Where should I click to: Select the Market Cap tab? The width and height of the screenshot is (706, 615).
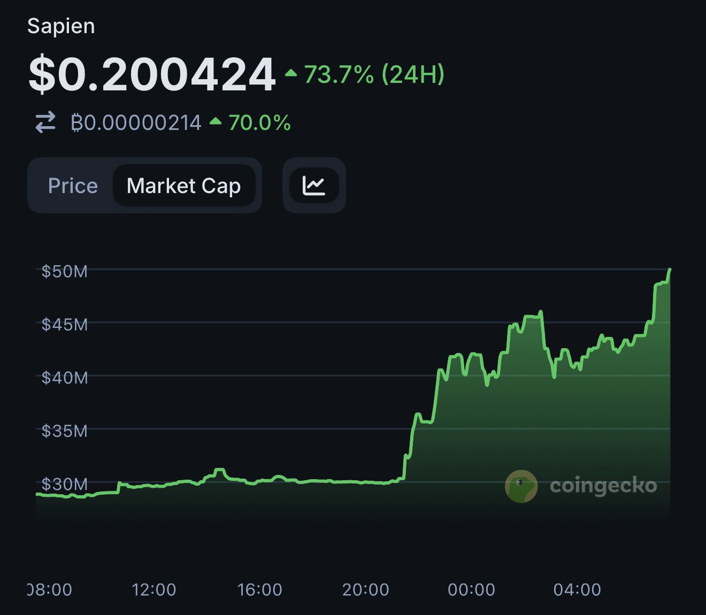click(x=183, y=186)
